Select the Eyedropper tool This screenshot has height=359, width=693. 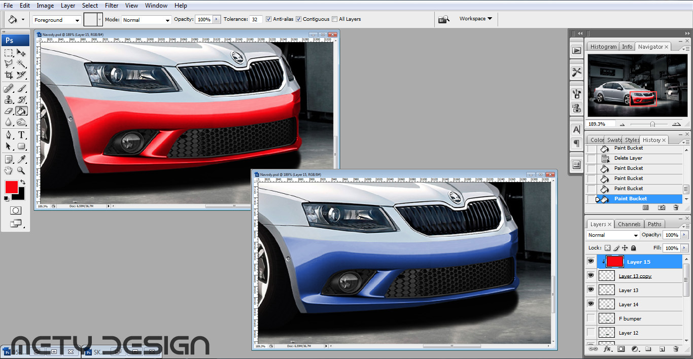(x=21, y=159)
